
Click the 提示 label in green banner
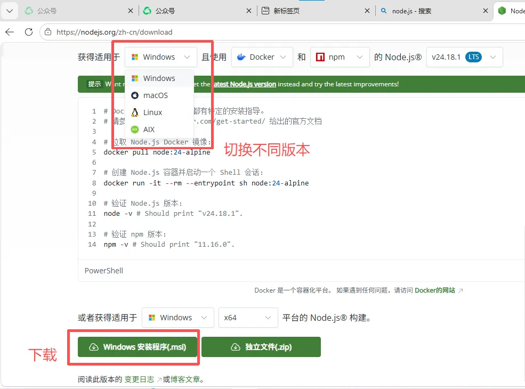tap(94, 84)
